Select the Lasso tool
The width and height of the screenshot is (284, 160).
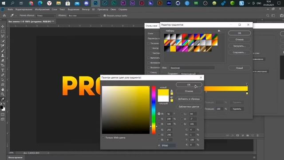coord(3,36)
